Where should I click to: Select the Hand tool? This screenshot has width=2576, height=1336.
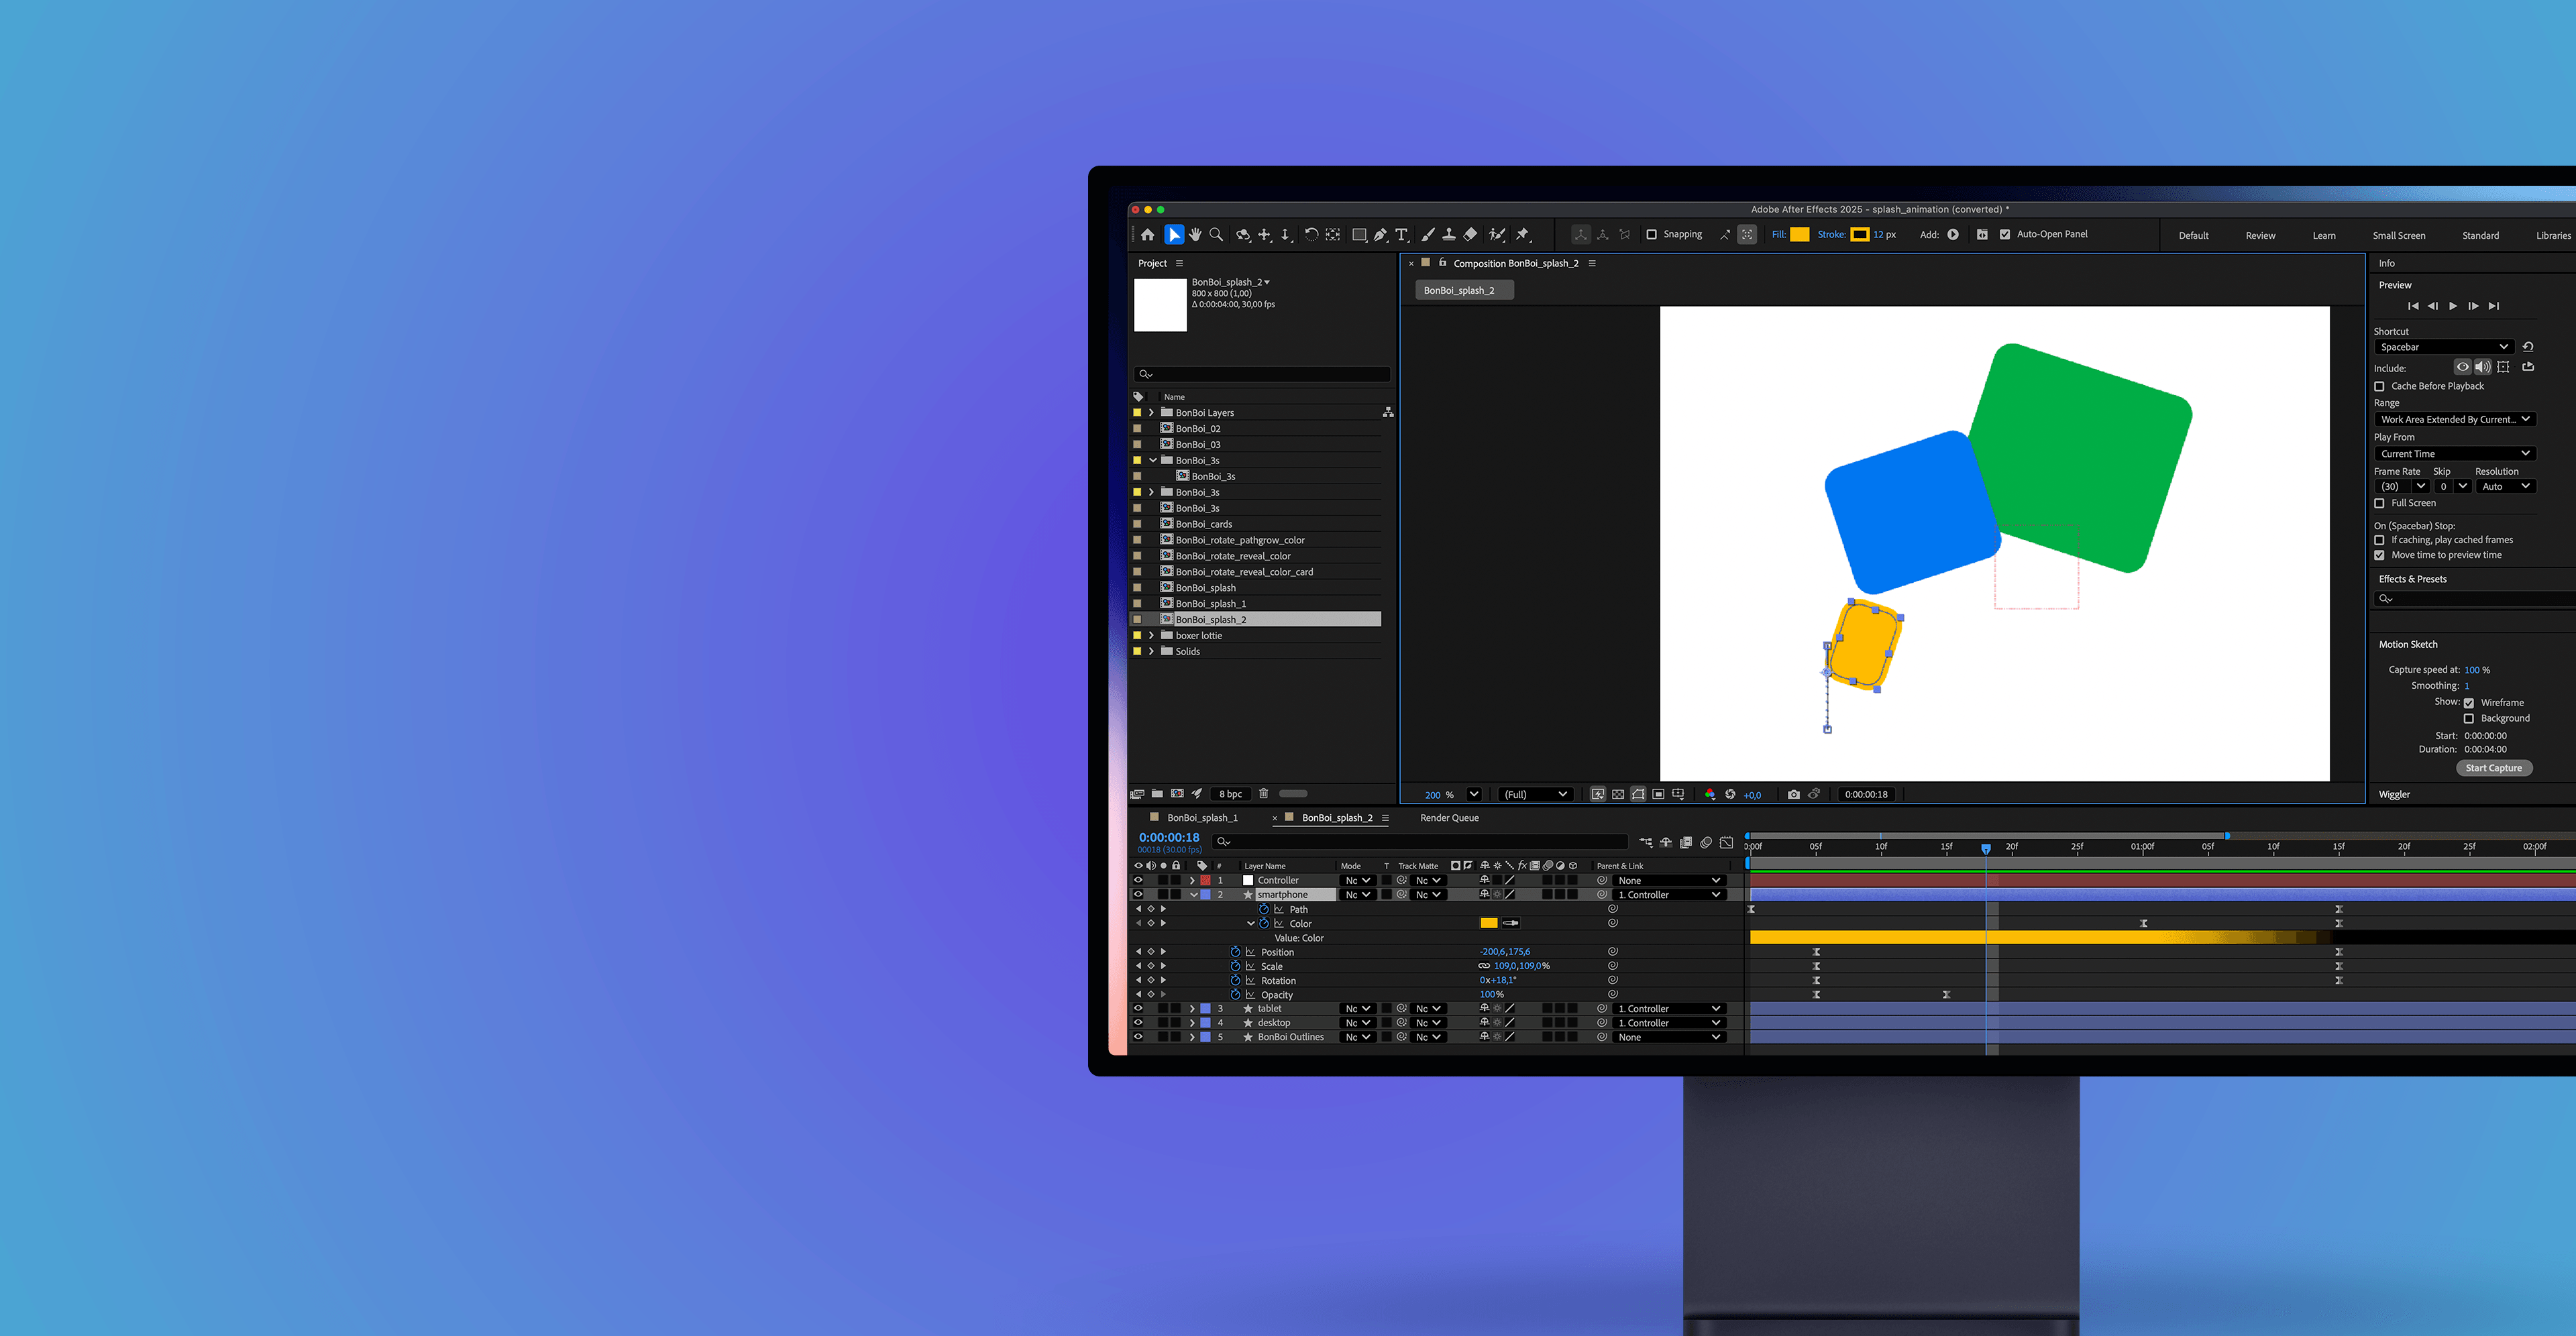click(1195, 235)
